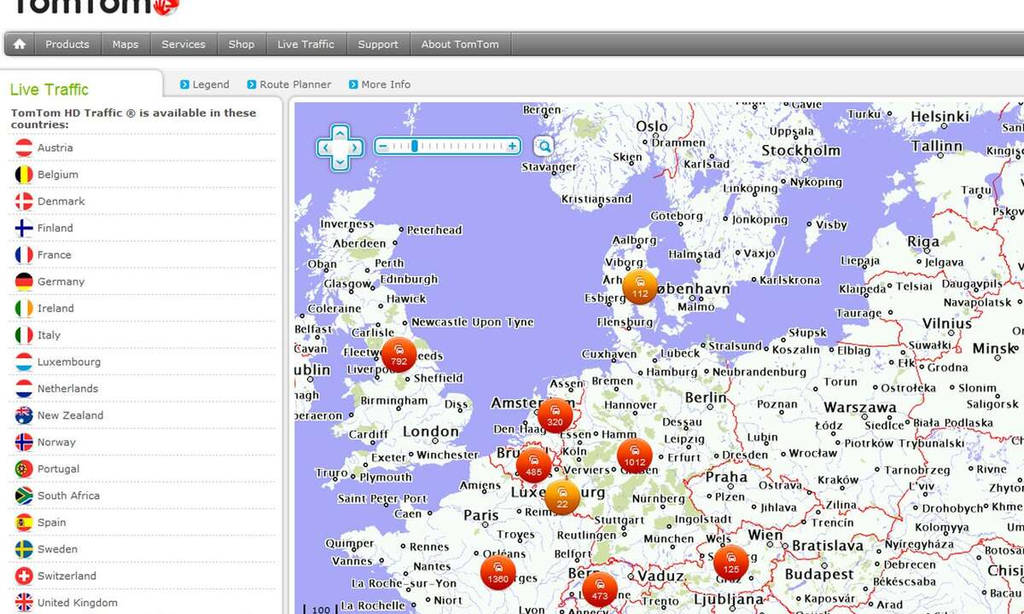The width and height of the screenshot is (1024, 614).
Task: Click the zoom slider handle
Action: click(415, 147)
